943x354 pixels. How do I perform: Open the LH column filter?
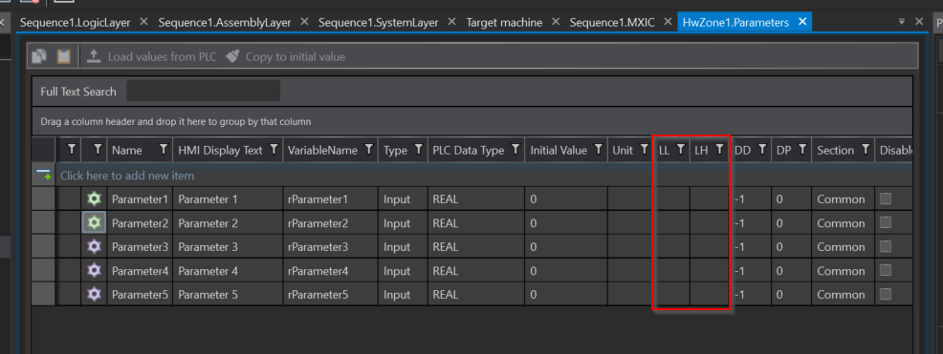(719, 150)
